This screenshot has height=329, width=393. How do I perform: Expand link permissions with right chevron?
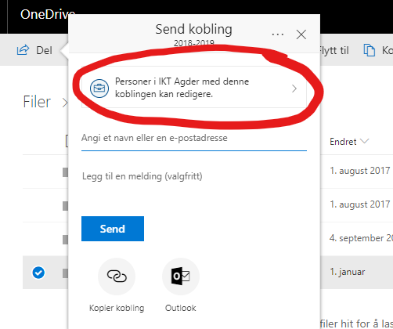pyautogui.click(x=294, y=89)
